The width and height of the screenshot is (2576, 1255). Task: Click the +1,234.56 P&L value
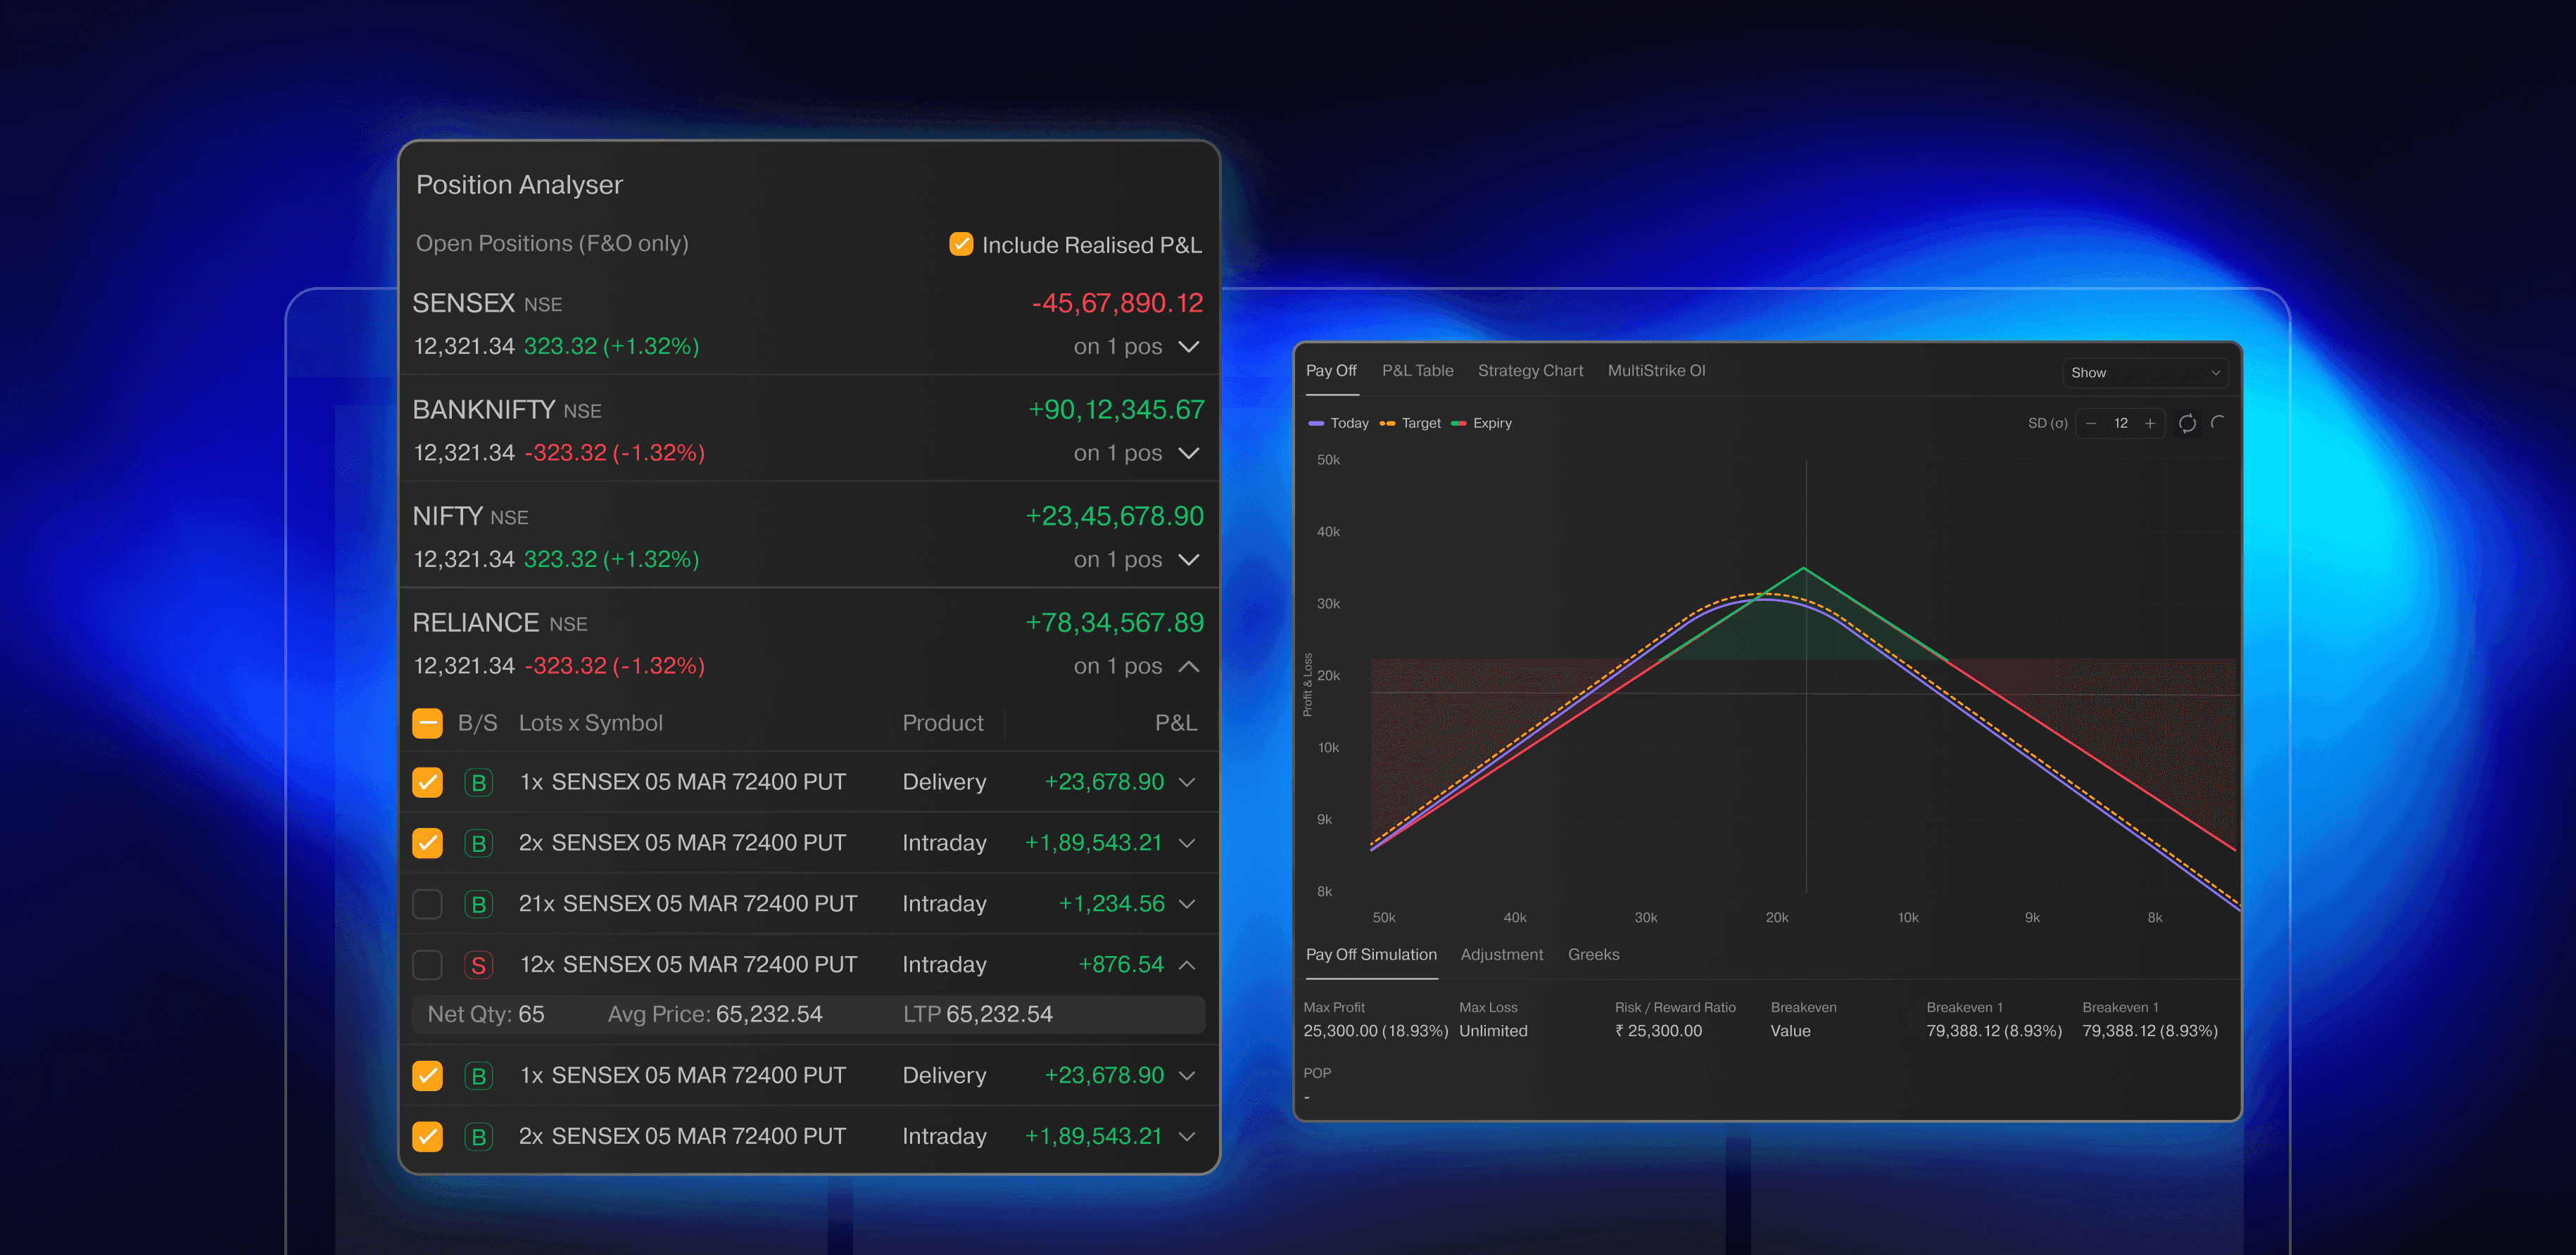(x=1111, y=904)
